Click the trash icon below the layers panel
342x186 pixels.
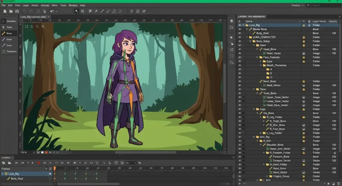[339, 184]
